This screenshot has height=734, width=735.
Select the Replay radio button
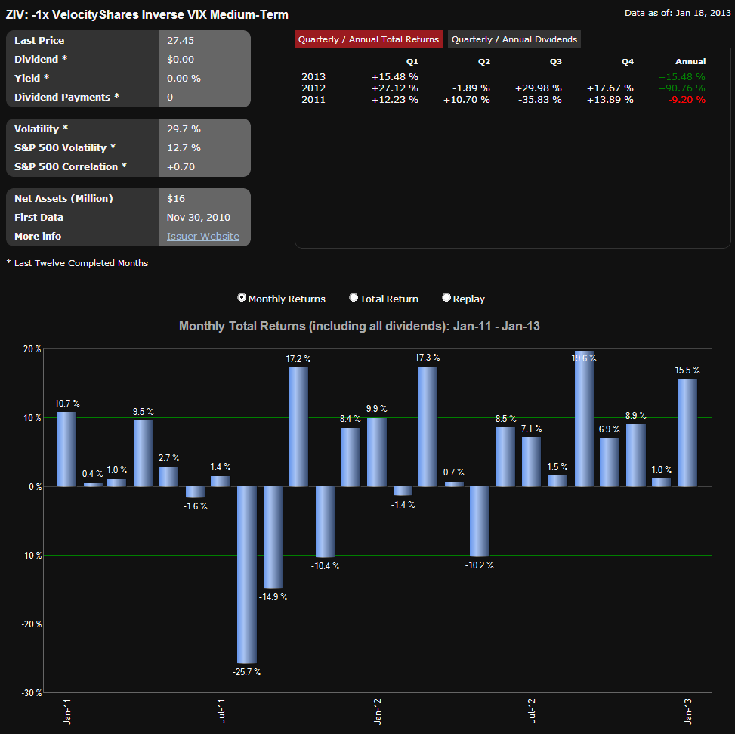446,298
